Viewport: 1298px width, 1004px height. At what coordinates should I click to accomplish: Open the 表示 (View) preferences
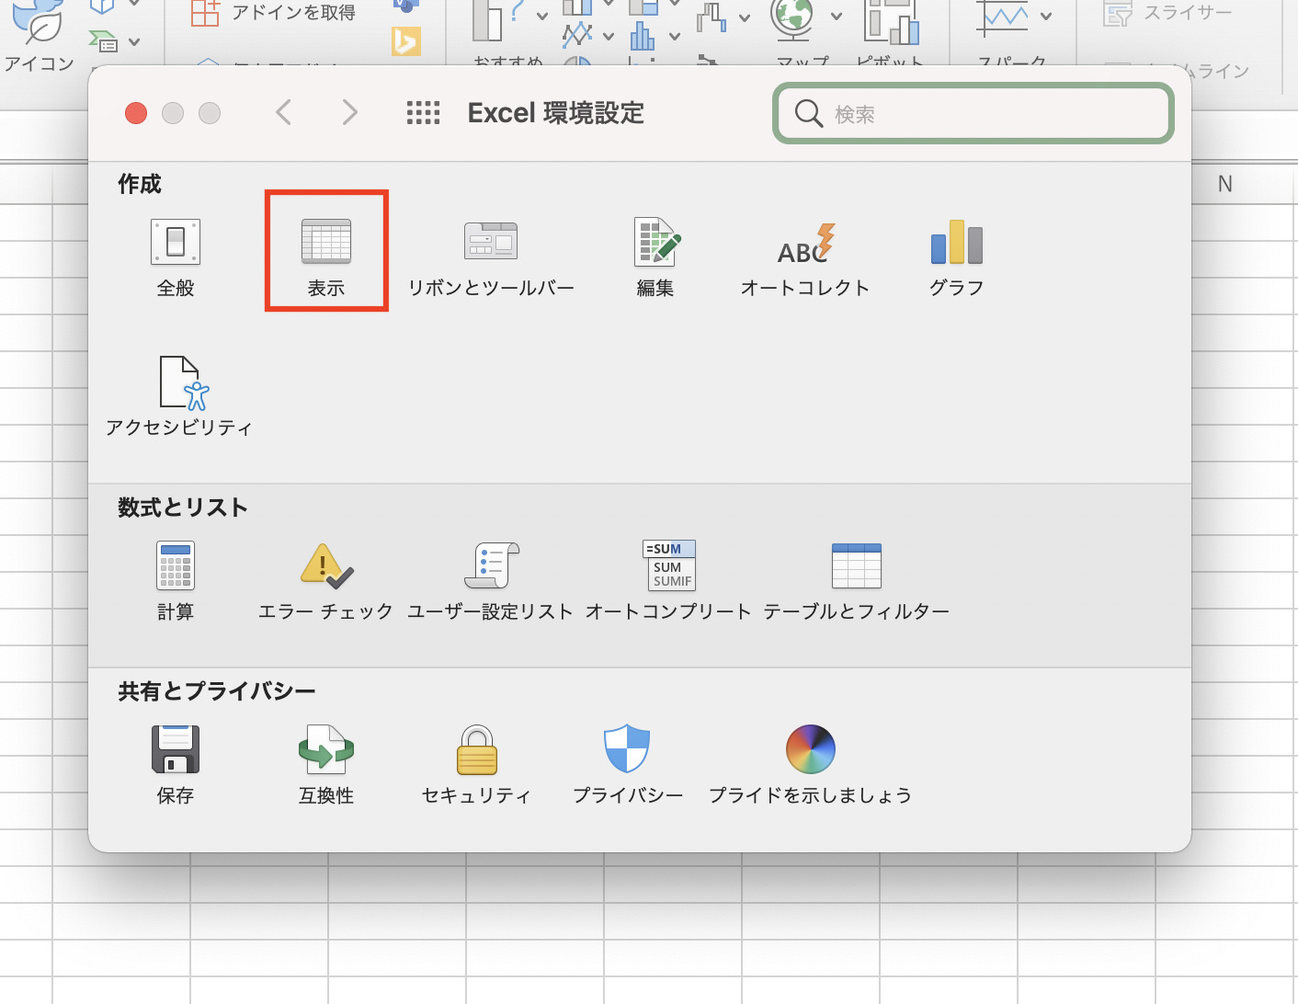click(x=326, y=250)
